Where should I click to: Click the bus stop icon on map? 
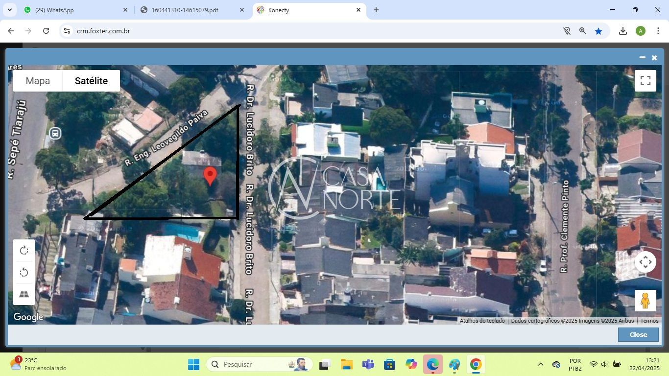point(55,133)
